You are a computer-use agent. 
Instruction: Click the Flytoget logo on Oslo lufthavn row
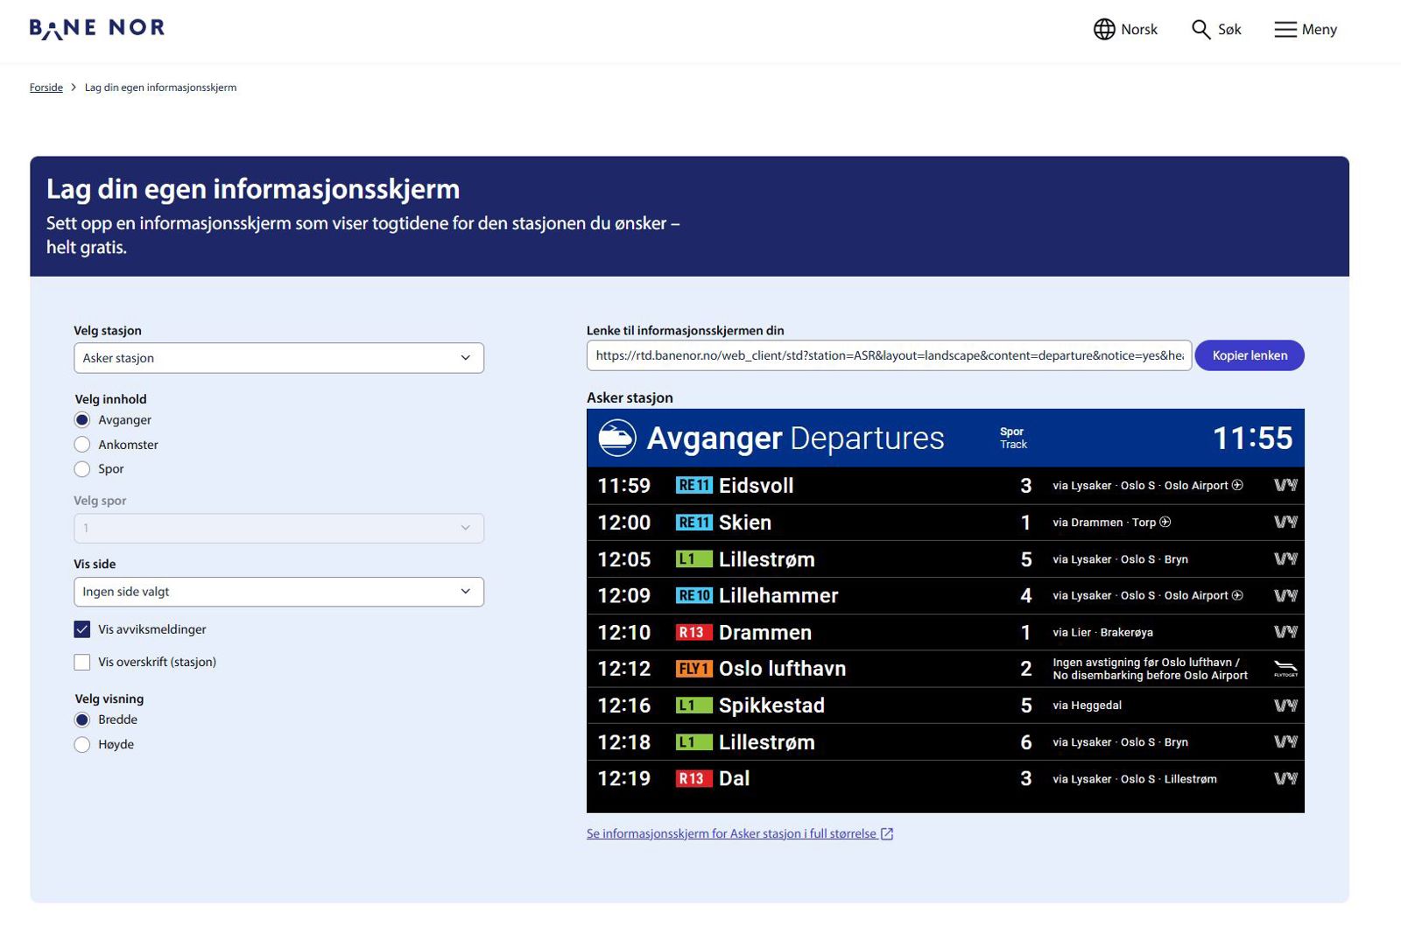click(x=1285, y=669)
